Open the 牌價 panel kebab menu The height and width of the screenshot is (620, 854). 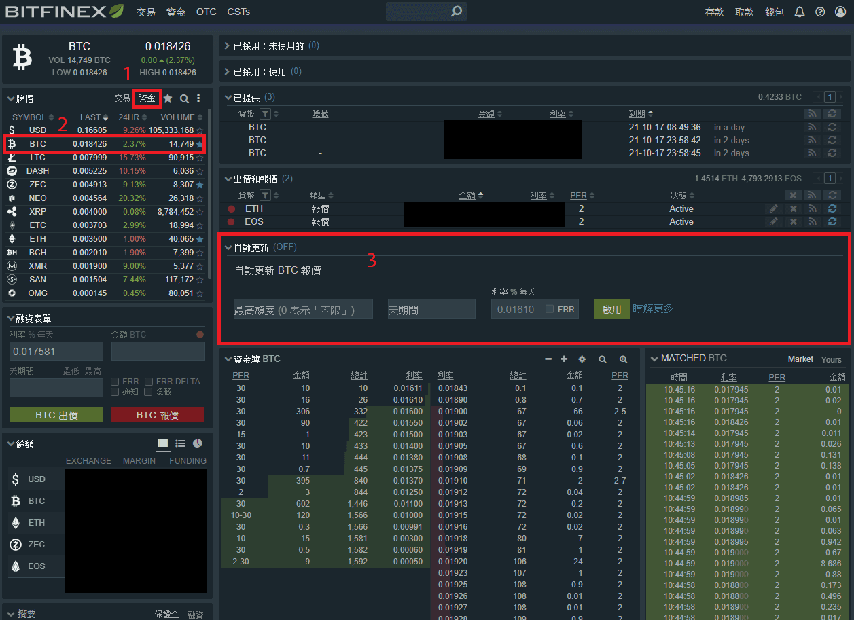click(x=198, y=98)
